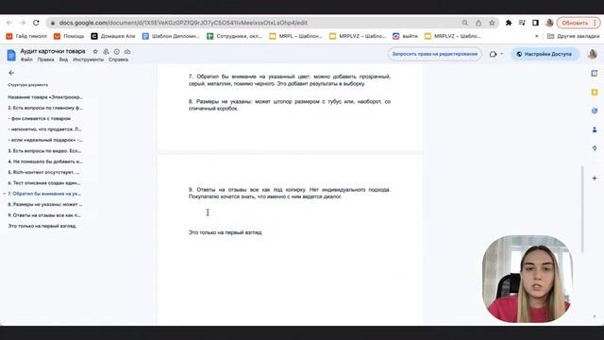This screenshot has width=604, height=340.
Task: Jump to outline item Название товара «Электроскр...
Action: pos(45,97)
